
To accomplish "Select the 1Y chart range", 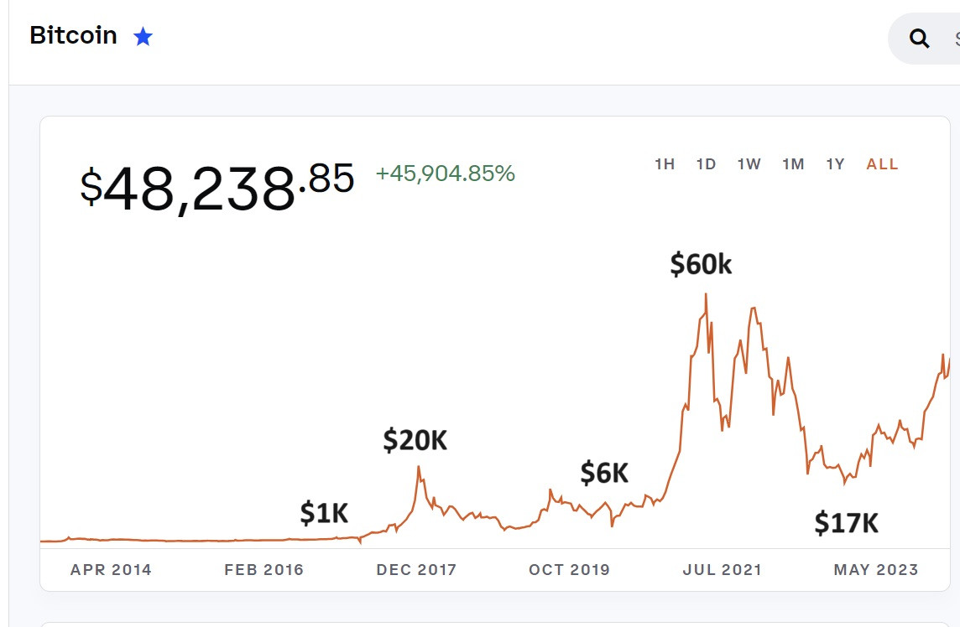I will (835, 164).
